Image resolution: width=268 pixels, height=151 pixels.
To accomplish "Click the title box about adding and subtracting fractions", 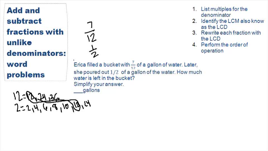I will click(35, 42).
